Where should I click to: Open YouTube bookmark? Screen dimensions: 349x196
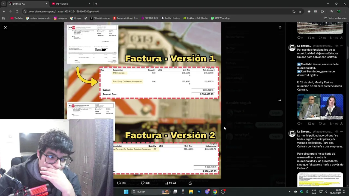[17, 18]
